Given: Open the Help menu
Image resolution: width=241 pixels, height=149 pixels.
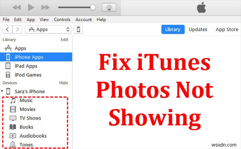Looking at the screenshot, I should click(x=101, y=20).
